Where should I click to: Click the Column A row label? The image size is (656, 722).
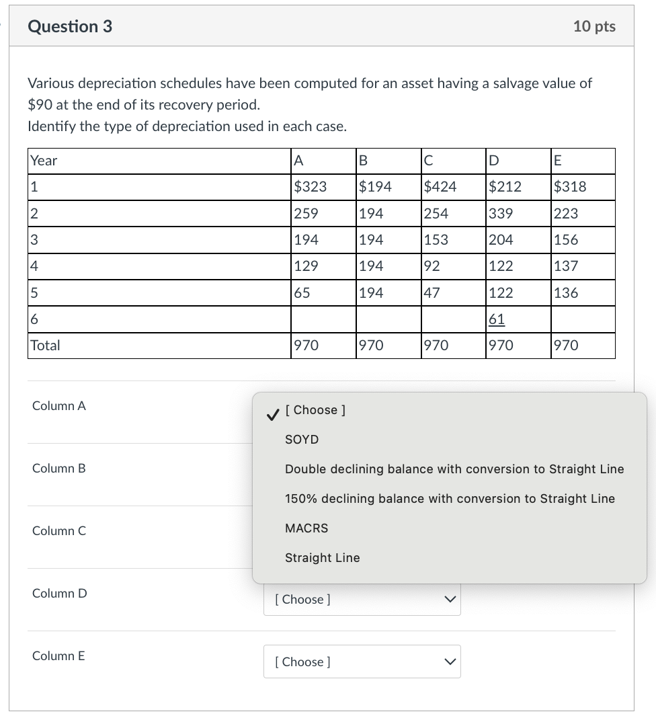click(x=59, y=406)
